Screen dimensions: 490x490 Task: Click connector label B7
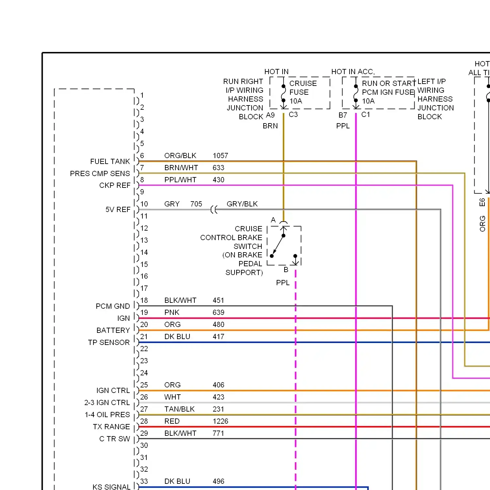pyautogui.click(x=343, y=115)
